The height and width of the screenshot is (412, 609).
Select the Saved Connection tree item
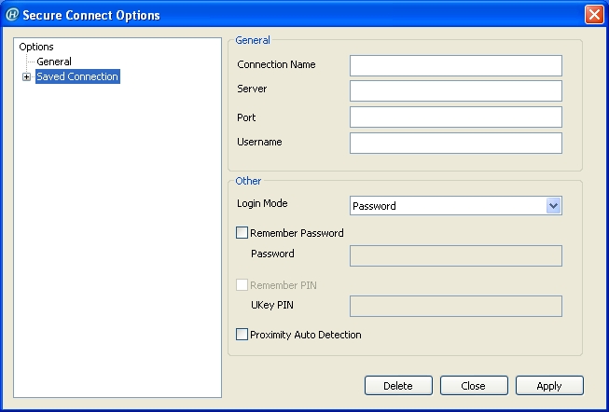click(77, 76)
